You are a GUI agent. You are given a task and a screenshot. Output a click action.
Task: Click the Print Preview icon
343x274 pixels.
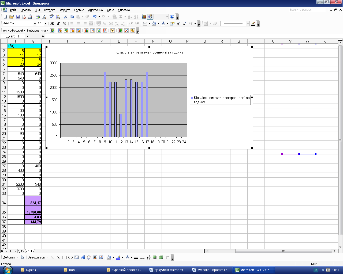click(x=44, y=17)
